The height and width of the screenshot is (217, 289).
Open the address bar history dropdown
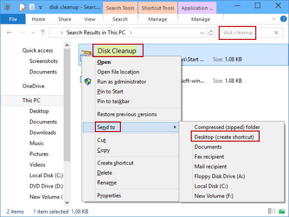tap(202, 33)
